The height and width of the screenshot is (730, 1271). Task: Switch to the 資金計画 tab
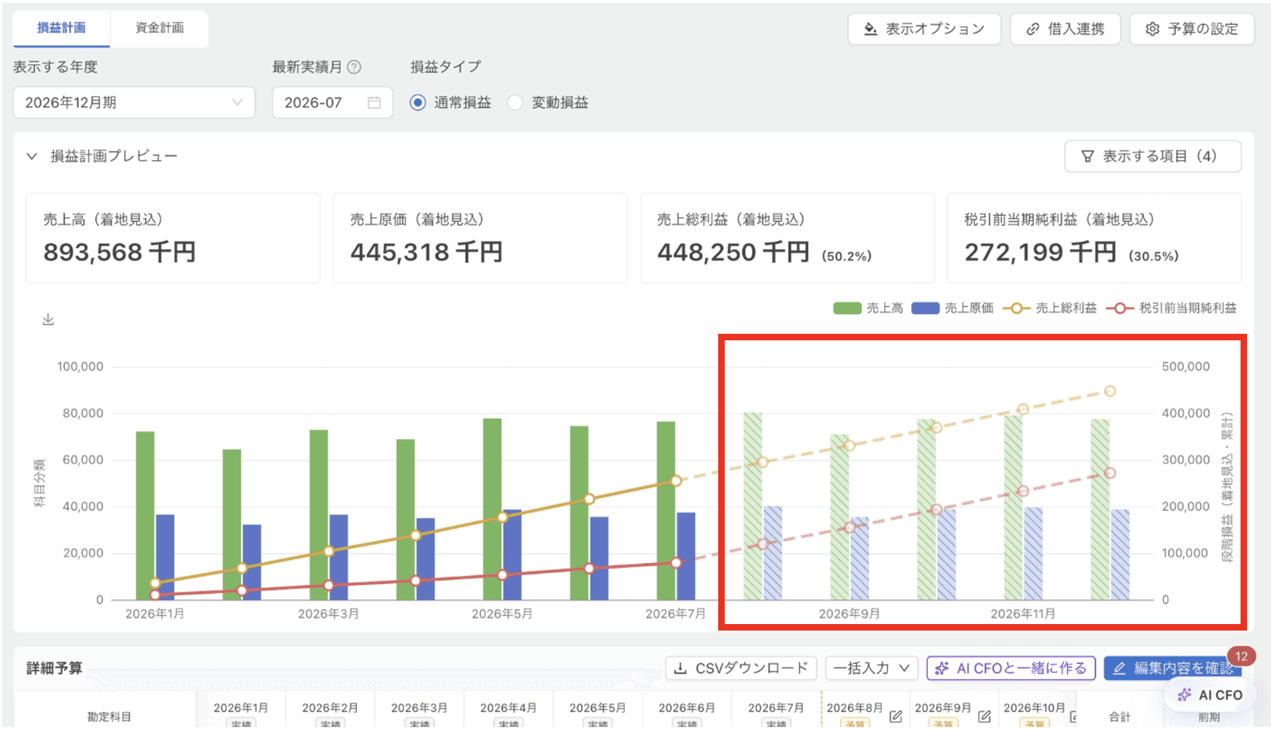coord(160,28)
